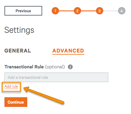This screenshot has width=131, height=114.
Task: Click the orange arrow annotation
Action: [x=44, y=95]
